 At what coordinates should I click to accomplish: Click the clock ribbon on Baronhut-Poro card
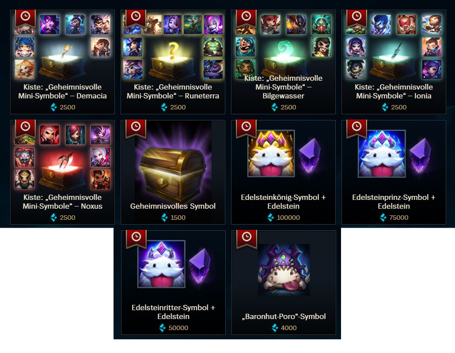[x=246, y=238]
